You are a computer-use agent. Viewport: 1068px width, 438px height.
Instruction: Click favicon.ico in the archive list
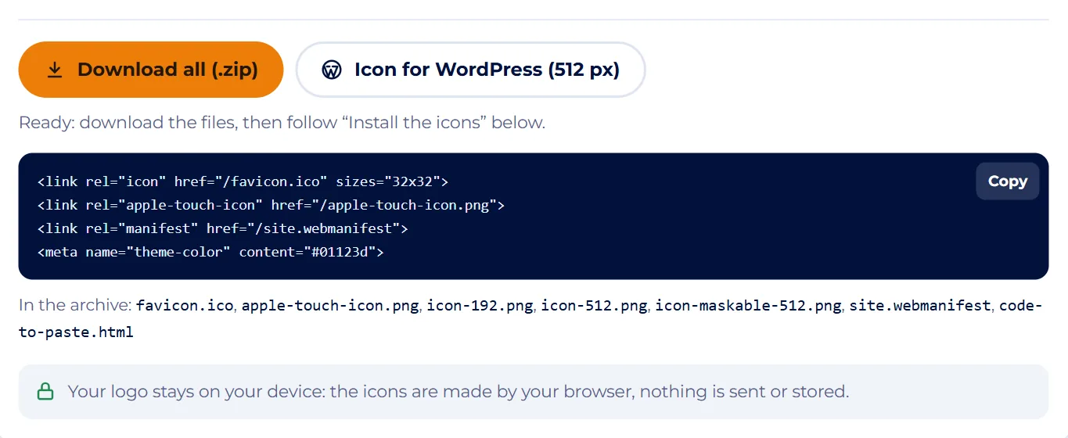pyautogui.click(x=185, y=305)
